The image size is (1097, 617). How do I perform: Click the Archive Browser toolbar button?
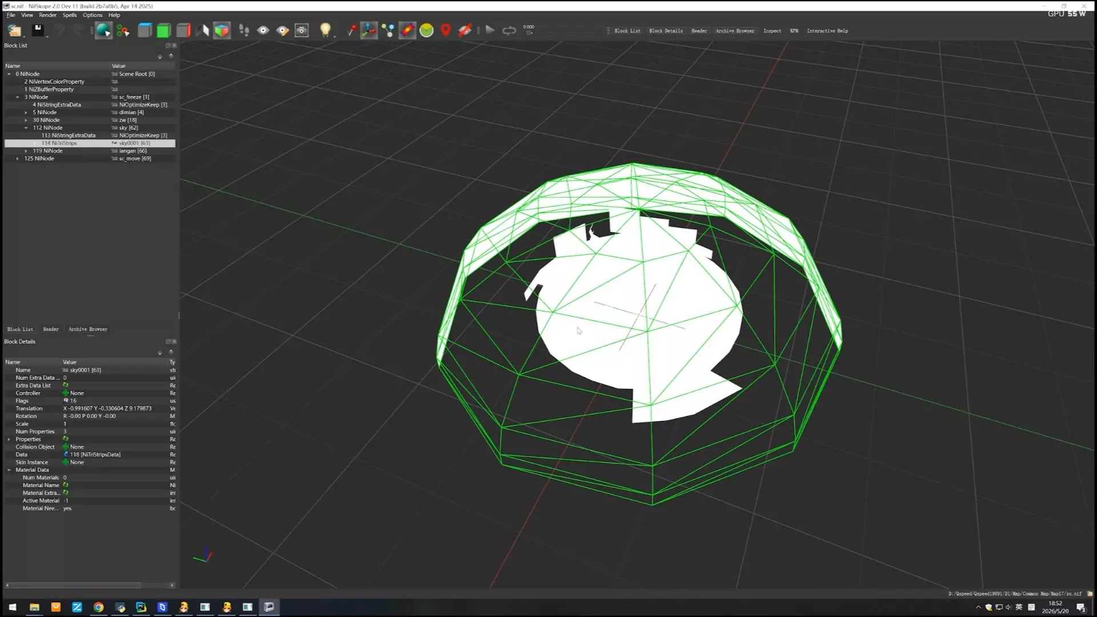point(735,31)
